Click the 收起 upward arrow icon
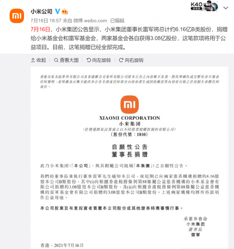234x249 pixels. 33,60
